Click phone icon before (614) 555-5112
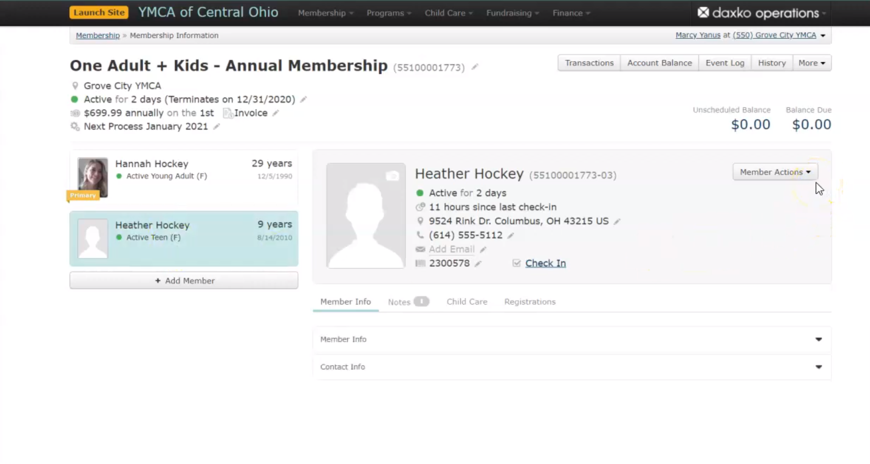Screen dimensions: 870x464 point(420,235)
